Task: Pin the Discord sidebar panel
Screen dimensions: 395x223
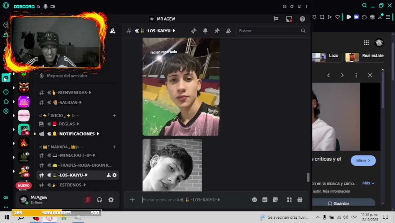Action: [x=299, y=7]
